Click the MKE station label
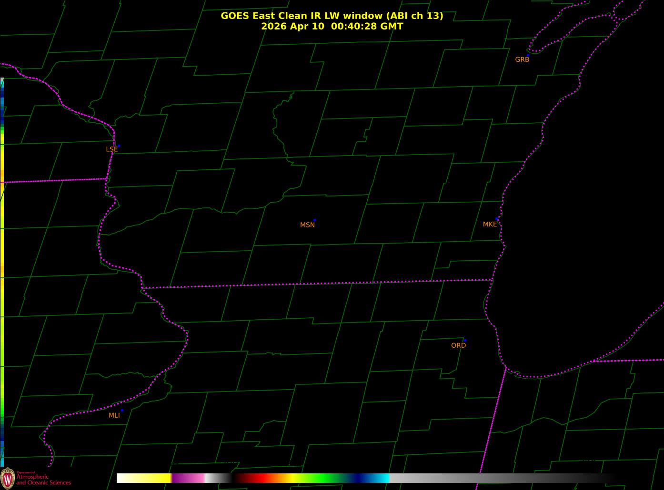 coord(490,224)
